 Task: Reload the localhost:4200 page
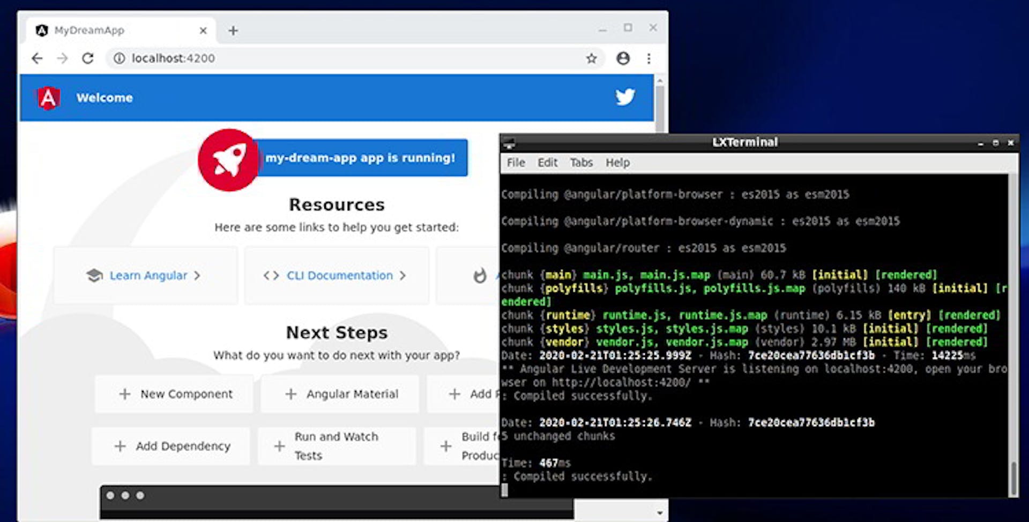(x=88, y=58)
